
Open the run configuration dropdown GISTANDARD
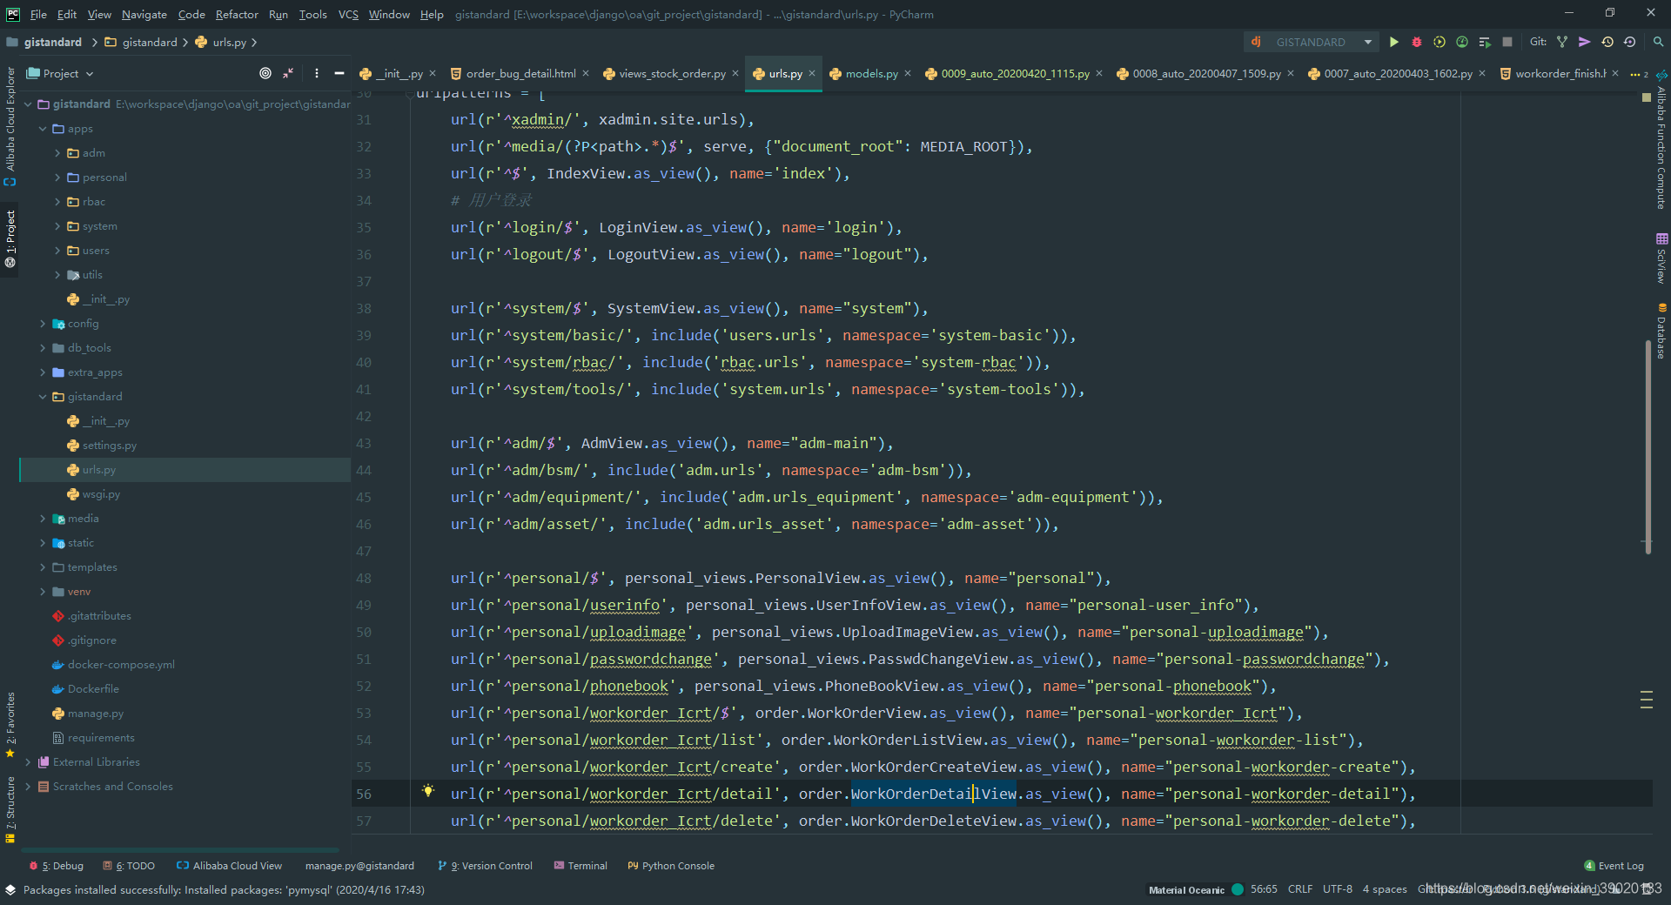coord(1311,42)
